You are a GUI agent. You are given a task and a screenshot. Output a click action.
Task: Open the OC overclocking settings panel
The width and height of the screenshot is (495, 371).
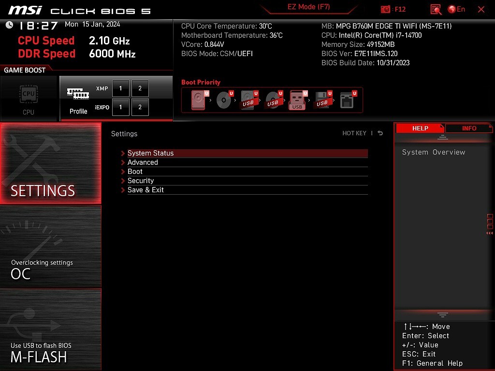50,247
